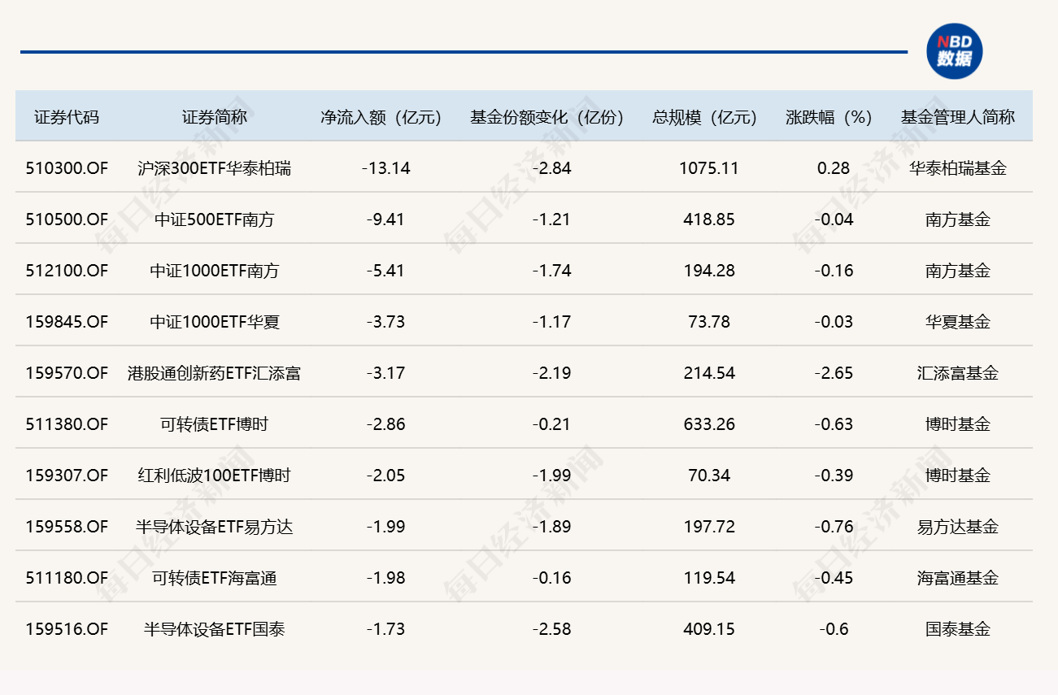Click the name 可转债ETF海富通
Image resolution: width=1058 pixels, height=695 pixels.
click(x=215, y=578)
